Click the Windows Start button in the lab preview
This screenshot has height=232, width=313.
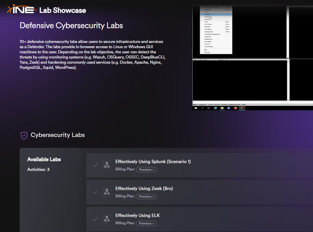pos(196,108)
